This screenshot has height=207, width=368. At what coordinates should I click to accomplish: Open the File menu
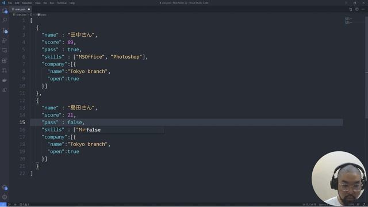click(x=10, y=3)
